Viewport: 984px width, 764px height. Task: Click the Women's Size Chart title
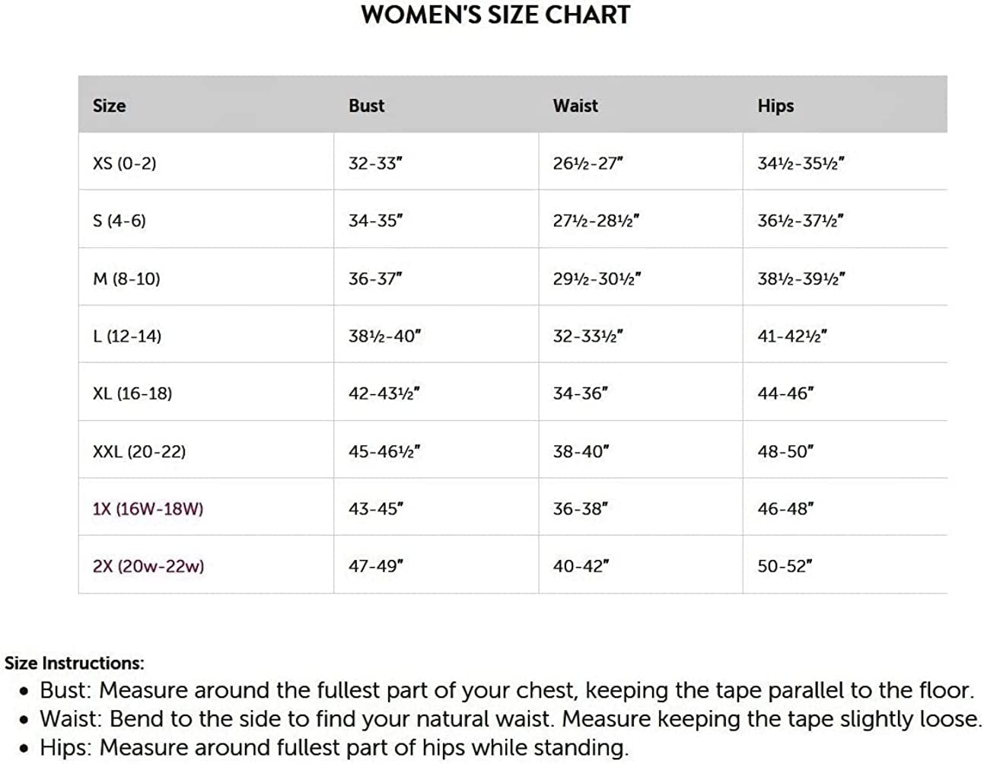pyautogui.click(x=495, y=14)
